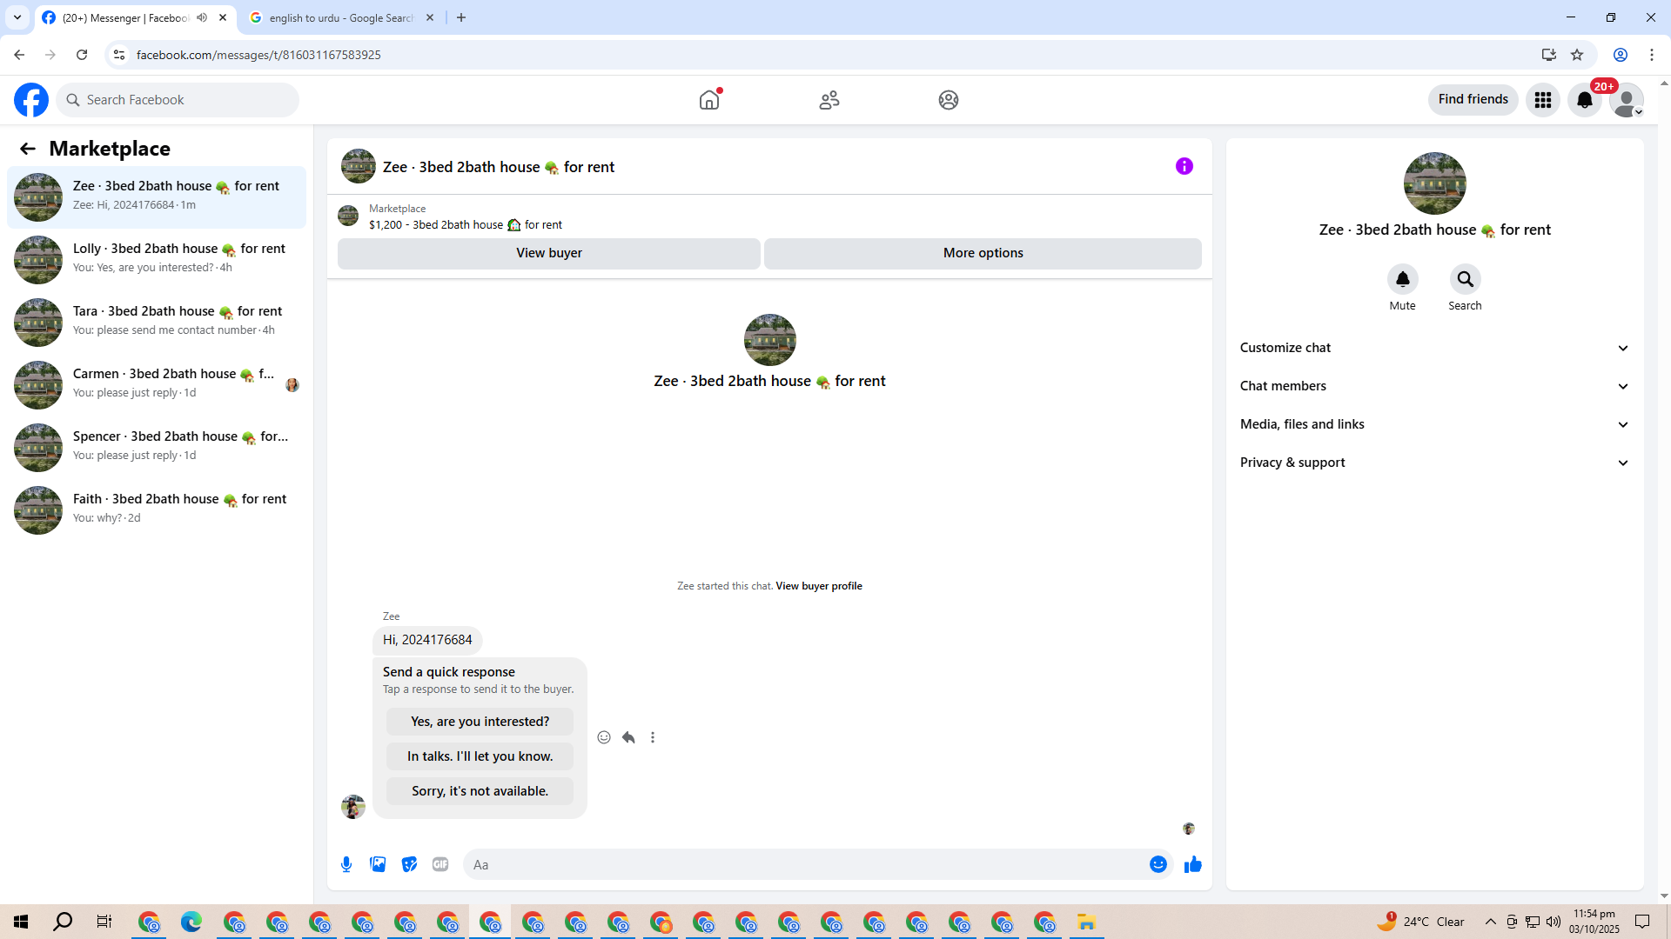
Task: Open the Groups icon in top navigation
Action: pos(949,100)
